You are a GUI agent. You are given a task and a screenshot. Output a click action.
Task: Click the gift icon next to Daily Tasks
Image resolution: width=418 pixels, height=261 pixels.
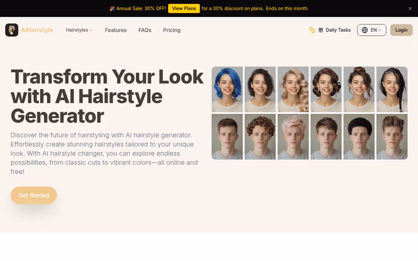[x=321, y=30]
